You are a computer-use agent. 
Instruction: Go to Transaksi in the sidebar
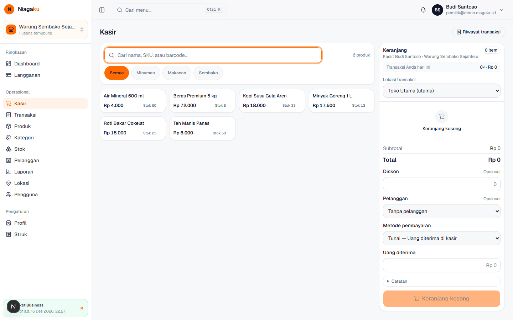pyautogui.click(x=45, y=115)
